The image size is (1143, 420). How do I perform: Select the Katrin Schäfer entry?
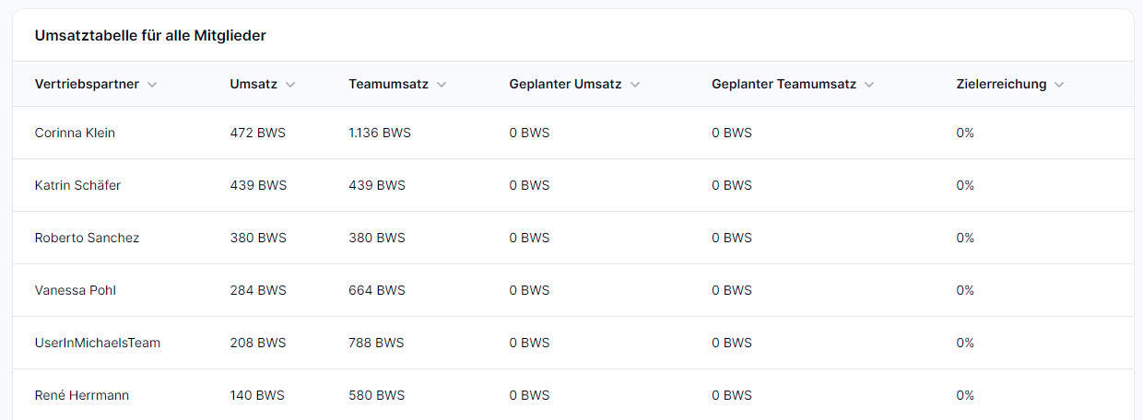[77, 185]
